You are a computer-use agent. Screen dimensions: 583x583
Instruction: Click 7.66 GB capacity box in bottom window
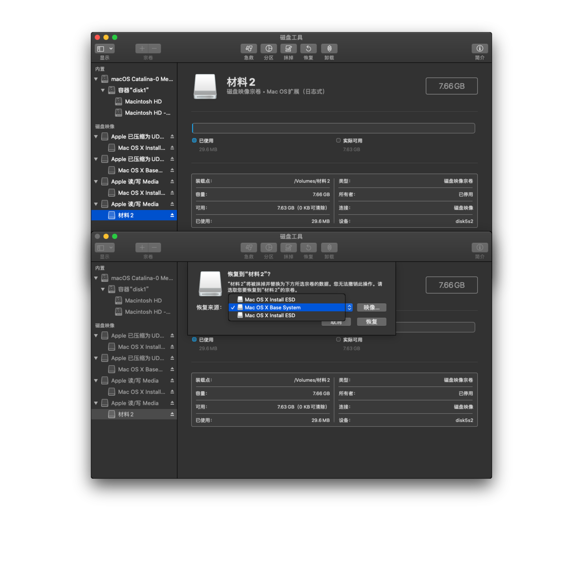(451, 285)
